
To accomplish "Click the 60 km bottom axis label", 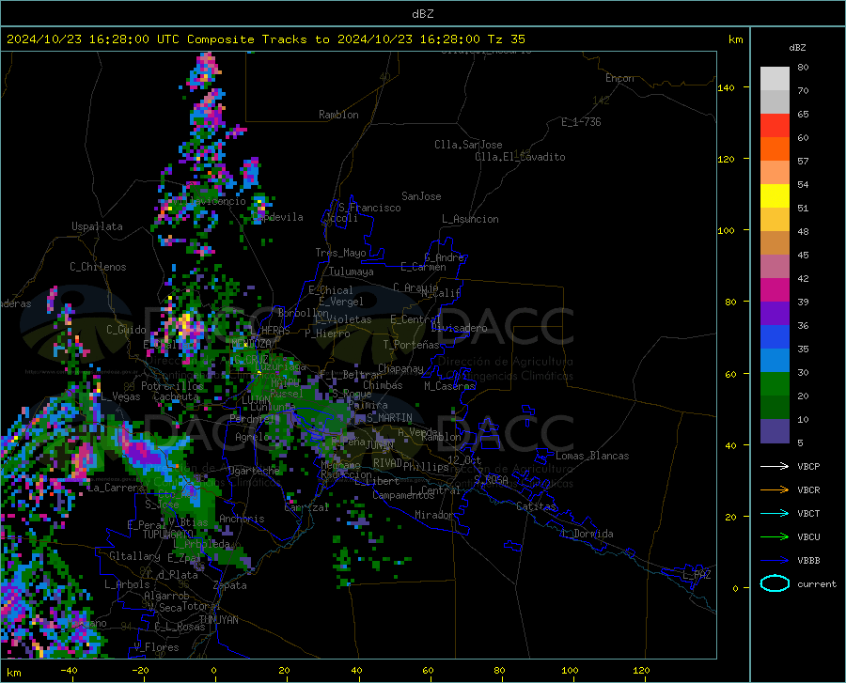I will [428, 670].
